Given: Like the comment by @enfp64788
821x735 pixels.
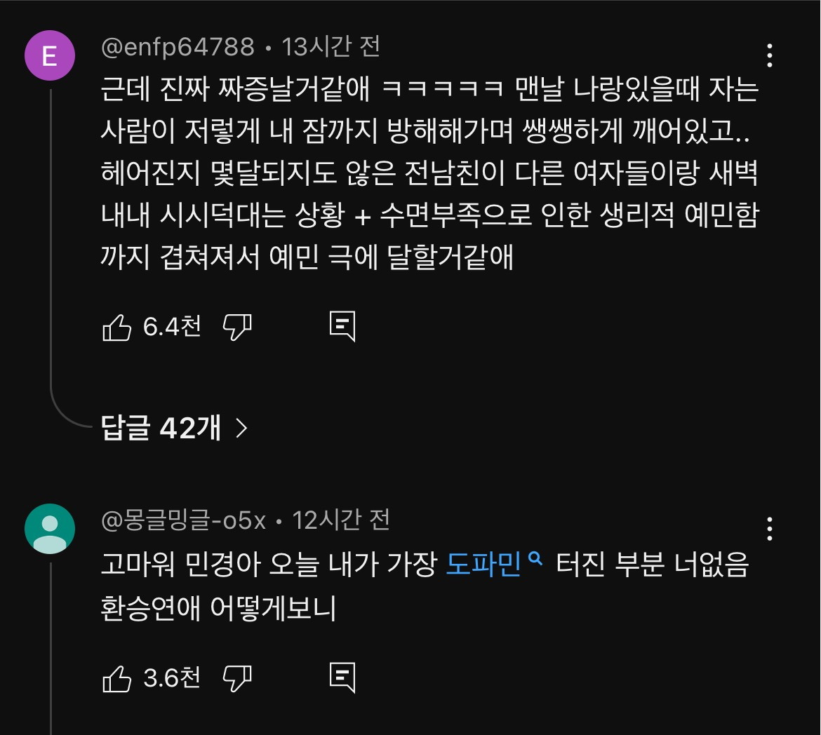Looking at the screenshot, I should point(117,327).
